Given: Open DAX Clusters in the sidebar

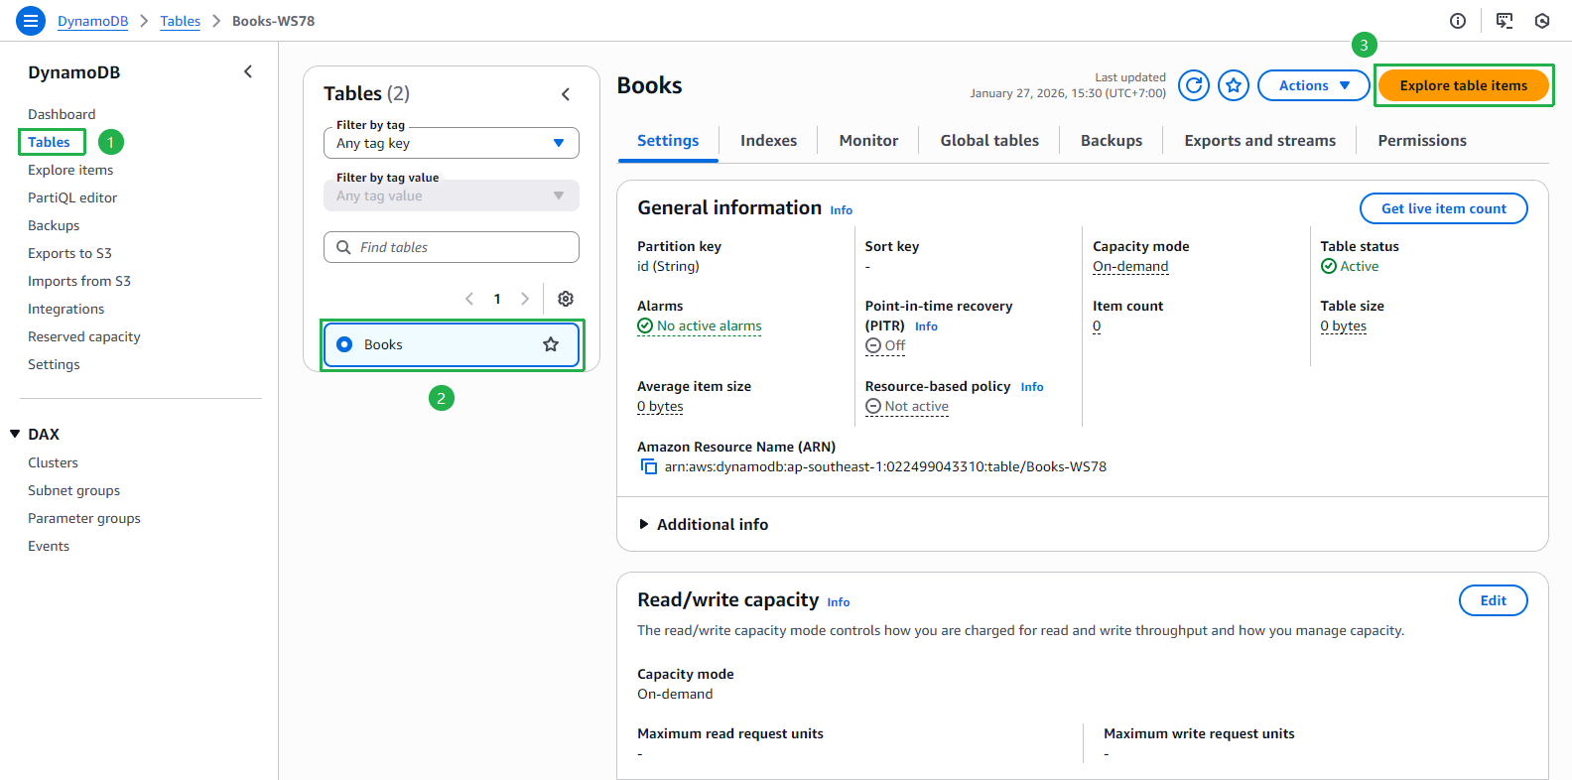Looking at the screenshot, I should (53, 462).
